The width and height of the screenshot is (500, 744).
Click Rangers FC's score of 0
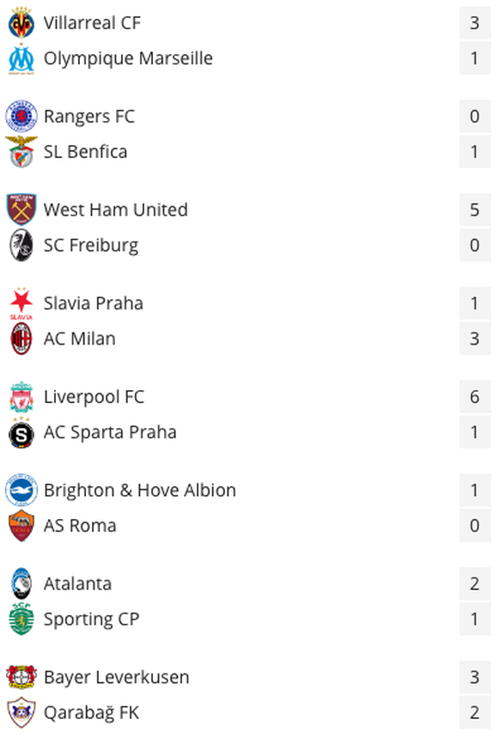(475, 116)
